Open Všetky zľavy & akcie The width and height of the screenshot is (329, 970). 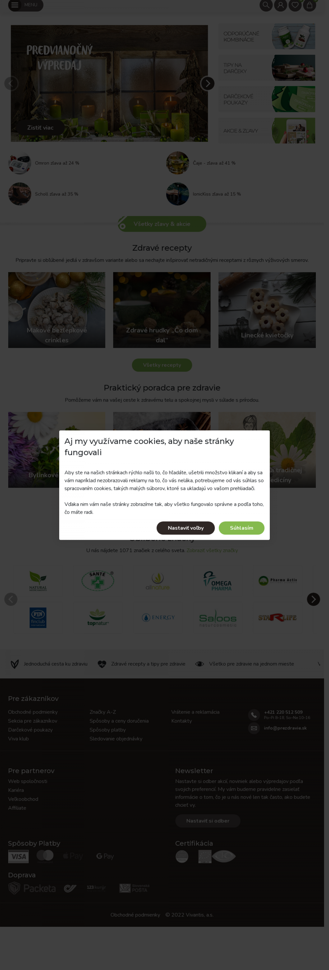coord(162,224)
